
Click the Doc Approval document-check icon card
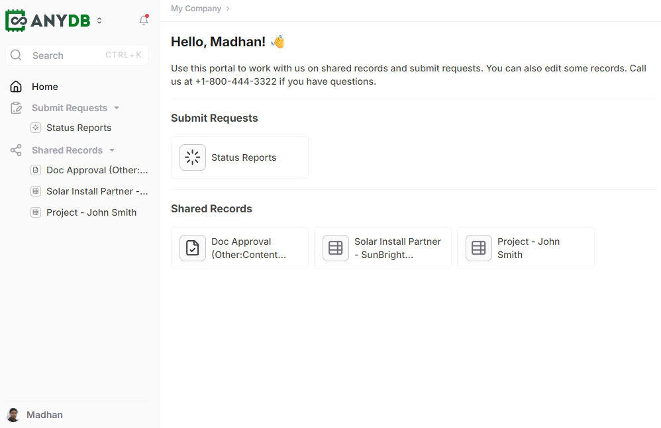[193, 248]
